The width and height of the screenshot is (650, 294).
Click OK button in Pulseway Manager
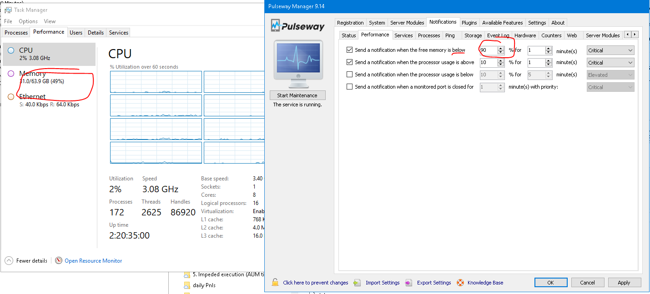pyautogui.click(x=550, y=282)
